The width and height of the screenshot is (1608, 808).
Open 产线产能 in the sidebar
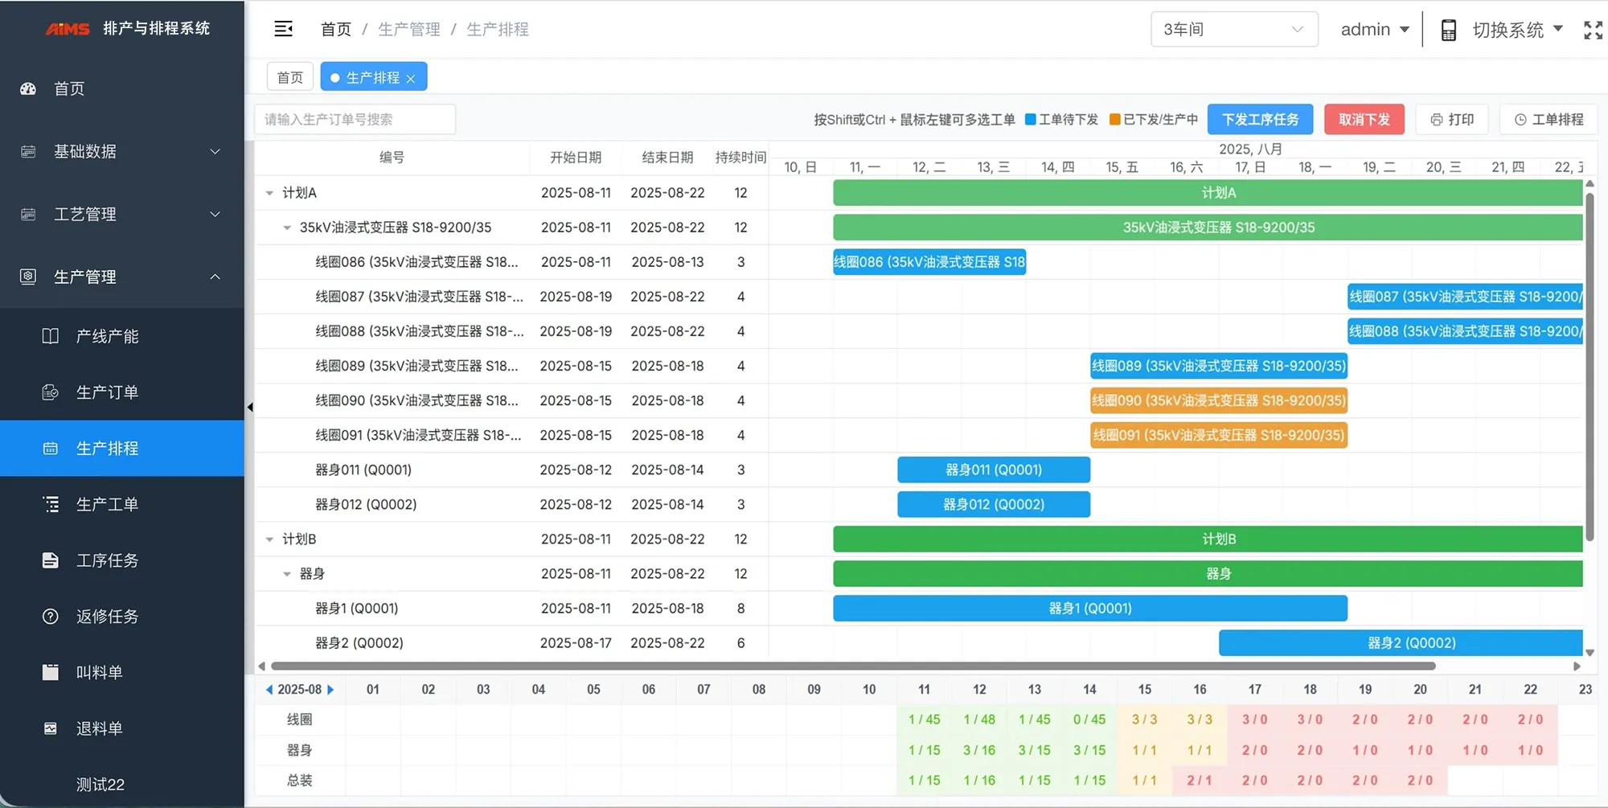click(x=122, y=336)
